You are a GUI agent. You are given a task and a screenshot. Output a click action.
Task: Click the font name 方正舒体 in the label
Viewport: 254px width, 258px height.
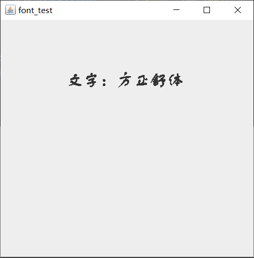point(151,80)
